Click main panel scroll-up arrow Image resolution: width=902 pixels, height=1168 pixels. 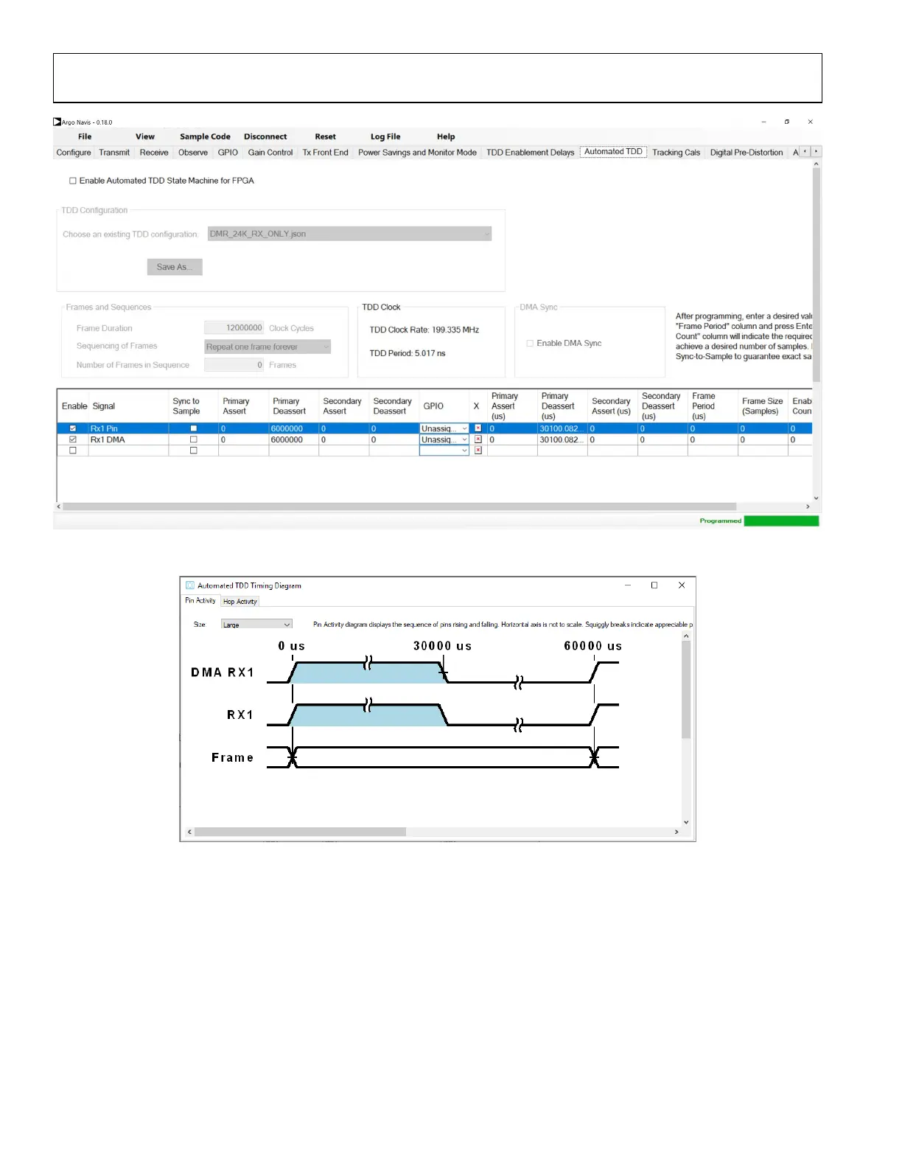(x=816, y=164)
